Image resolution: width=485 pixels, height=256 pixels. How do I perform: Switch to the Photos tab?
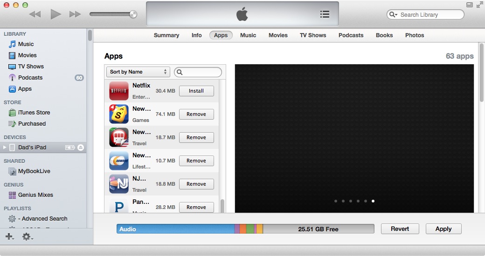pyautogui.click(x=415, y=35)
